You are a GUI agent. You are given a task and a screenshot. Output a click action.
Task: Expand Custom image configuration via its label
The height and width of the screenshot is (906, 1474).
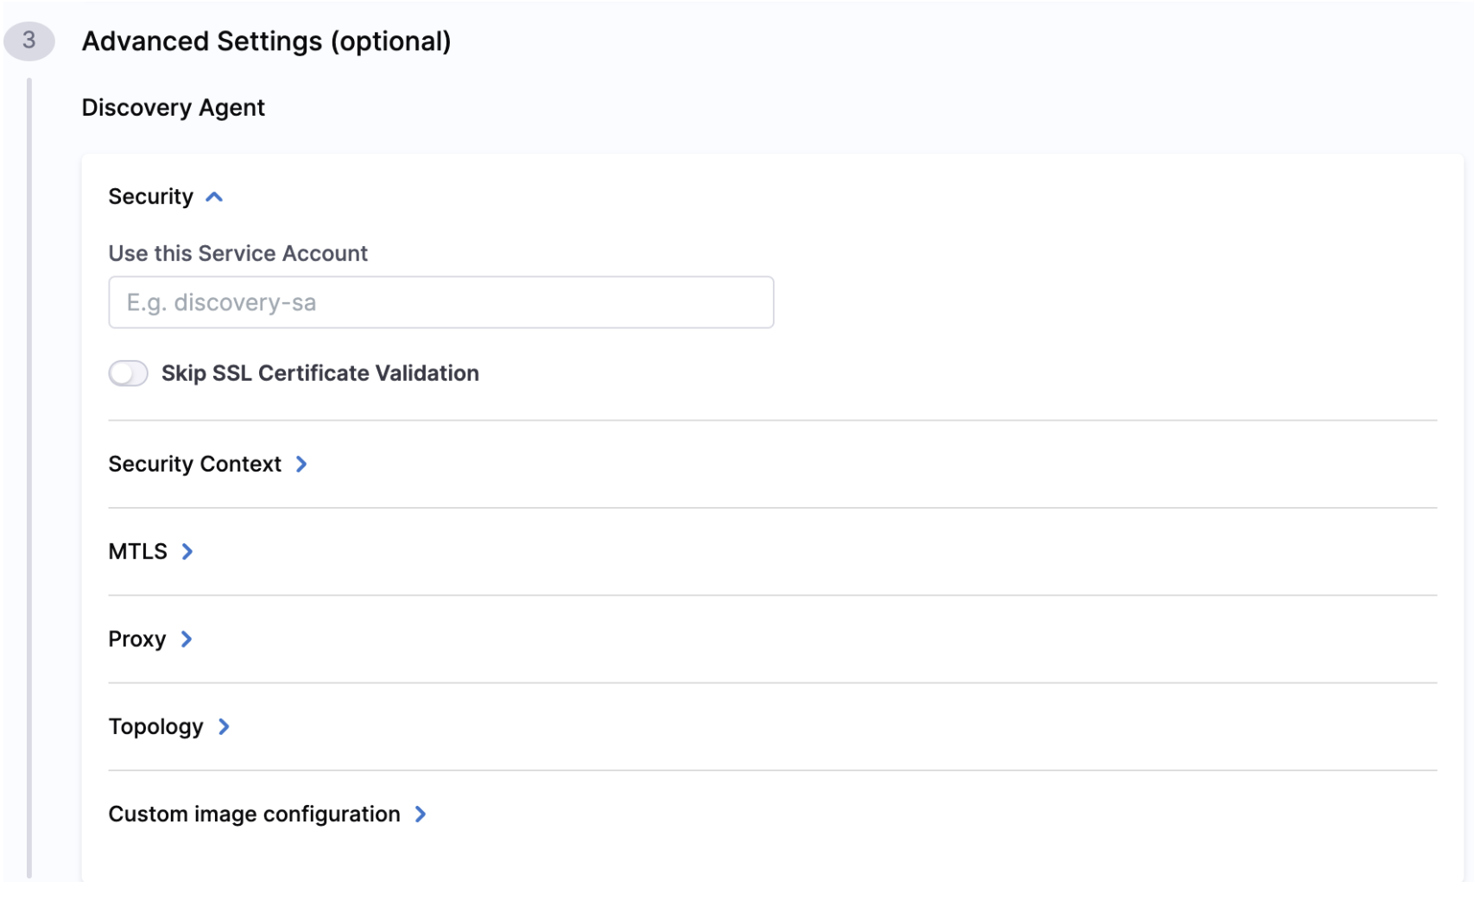pos(254,814)
